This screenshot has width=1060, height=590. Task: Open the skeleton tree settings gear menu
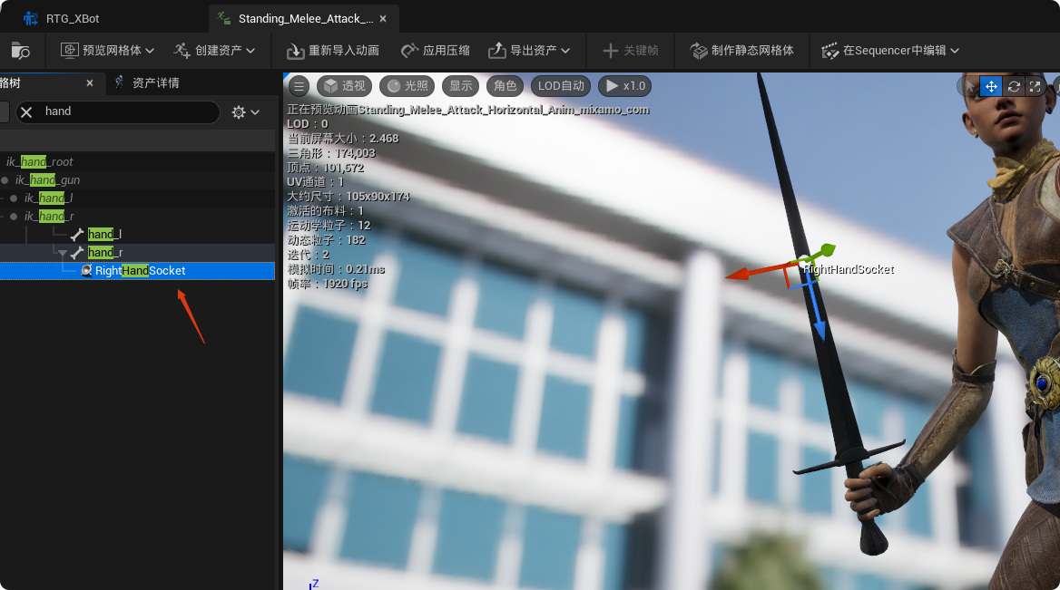coord(245,112)
